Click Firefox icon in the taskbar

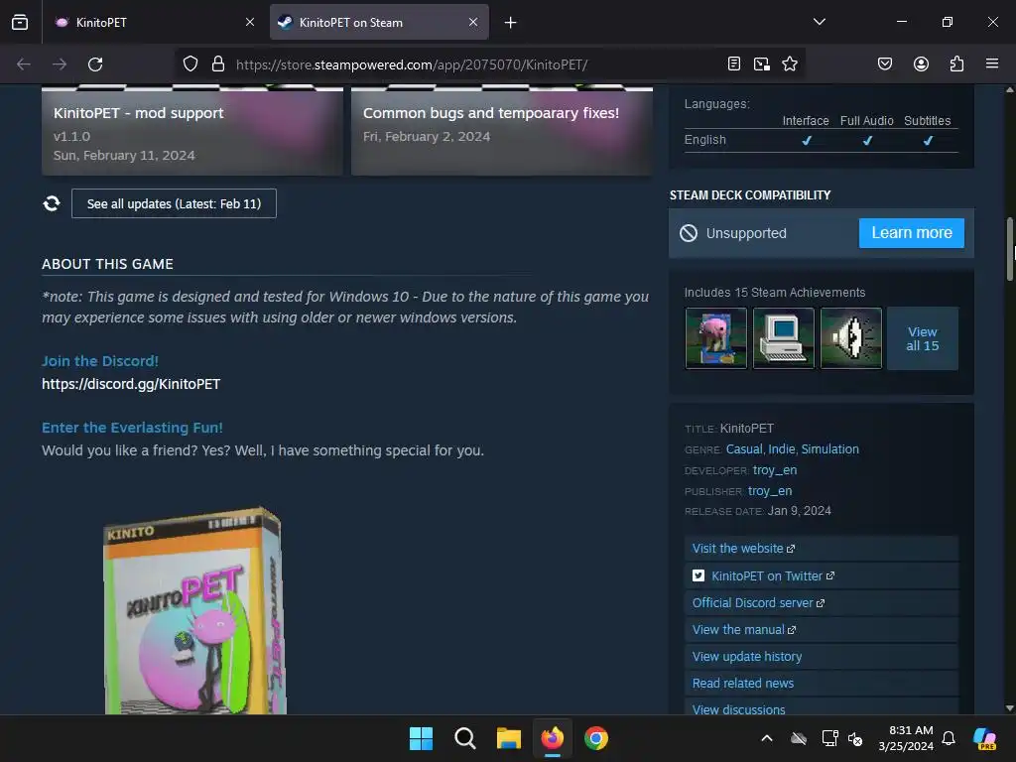click(x=552, y=738)
